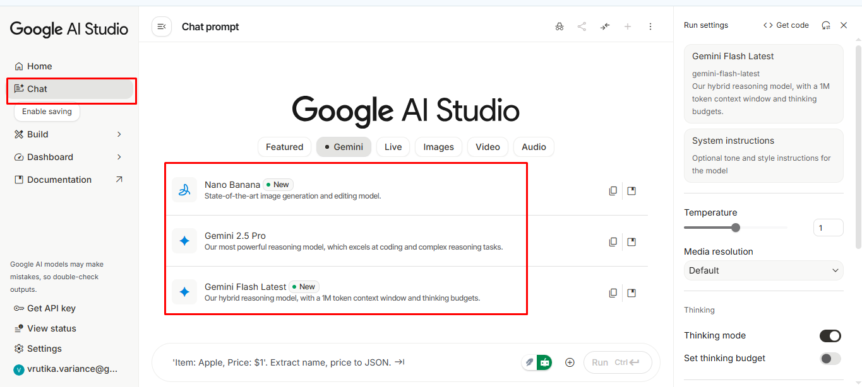
Task: Open the account avatar for vrutika.variance
Action: coord(19,369)
